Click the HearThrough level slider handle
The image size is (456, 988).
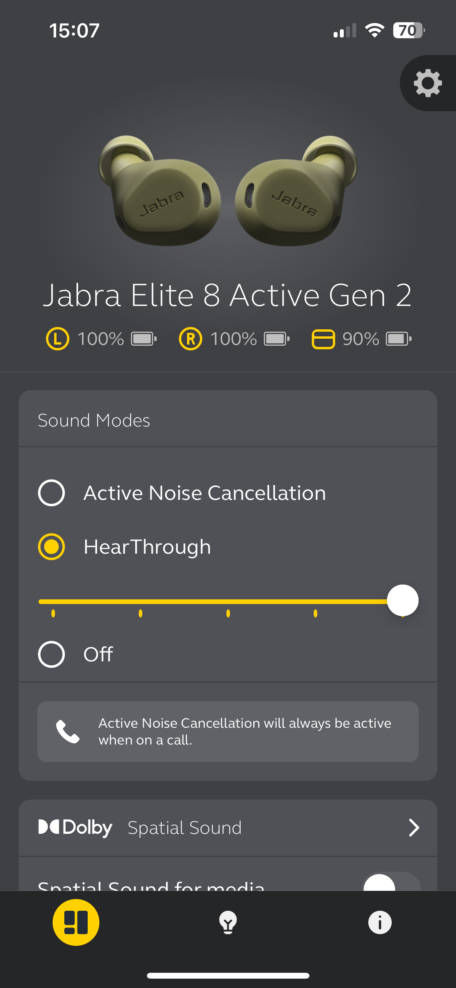point(403,601)
